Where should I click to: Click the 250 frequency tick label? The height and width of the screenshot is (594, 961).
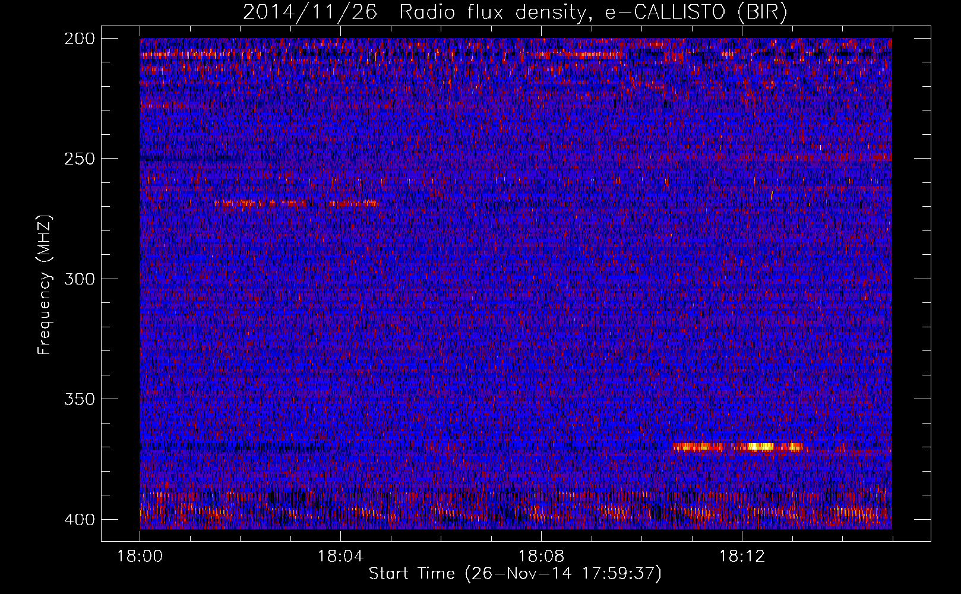pos(79,159)
